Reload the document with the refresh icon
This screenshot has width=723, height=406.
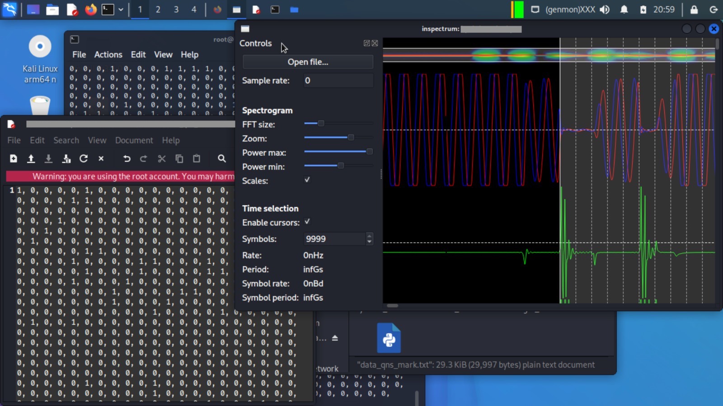84,158
